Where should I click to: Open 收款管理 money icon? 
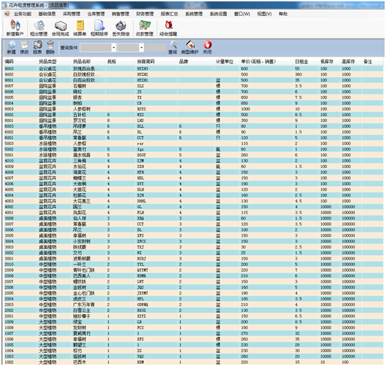[x=145, y=28]
